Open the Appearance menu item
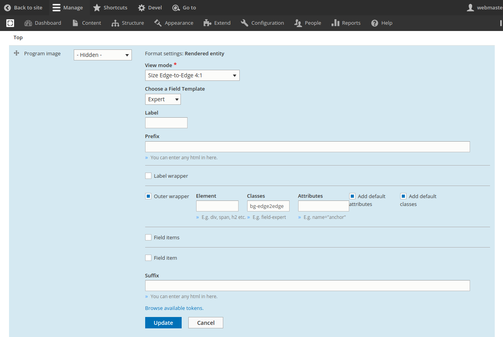The height and width of the screenshot is (337, 503). point(174,23)
